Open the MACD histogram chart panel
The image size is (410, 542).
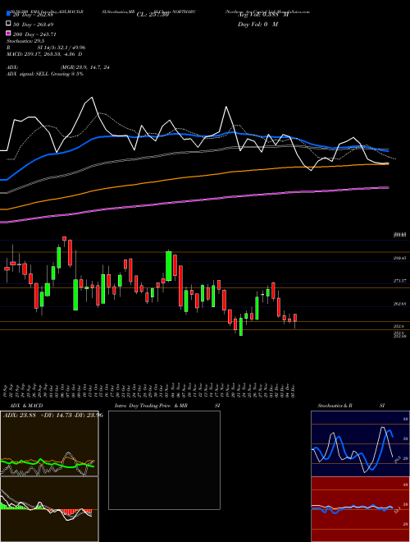coord(49,509)
